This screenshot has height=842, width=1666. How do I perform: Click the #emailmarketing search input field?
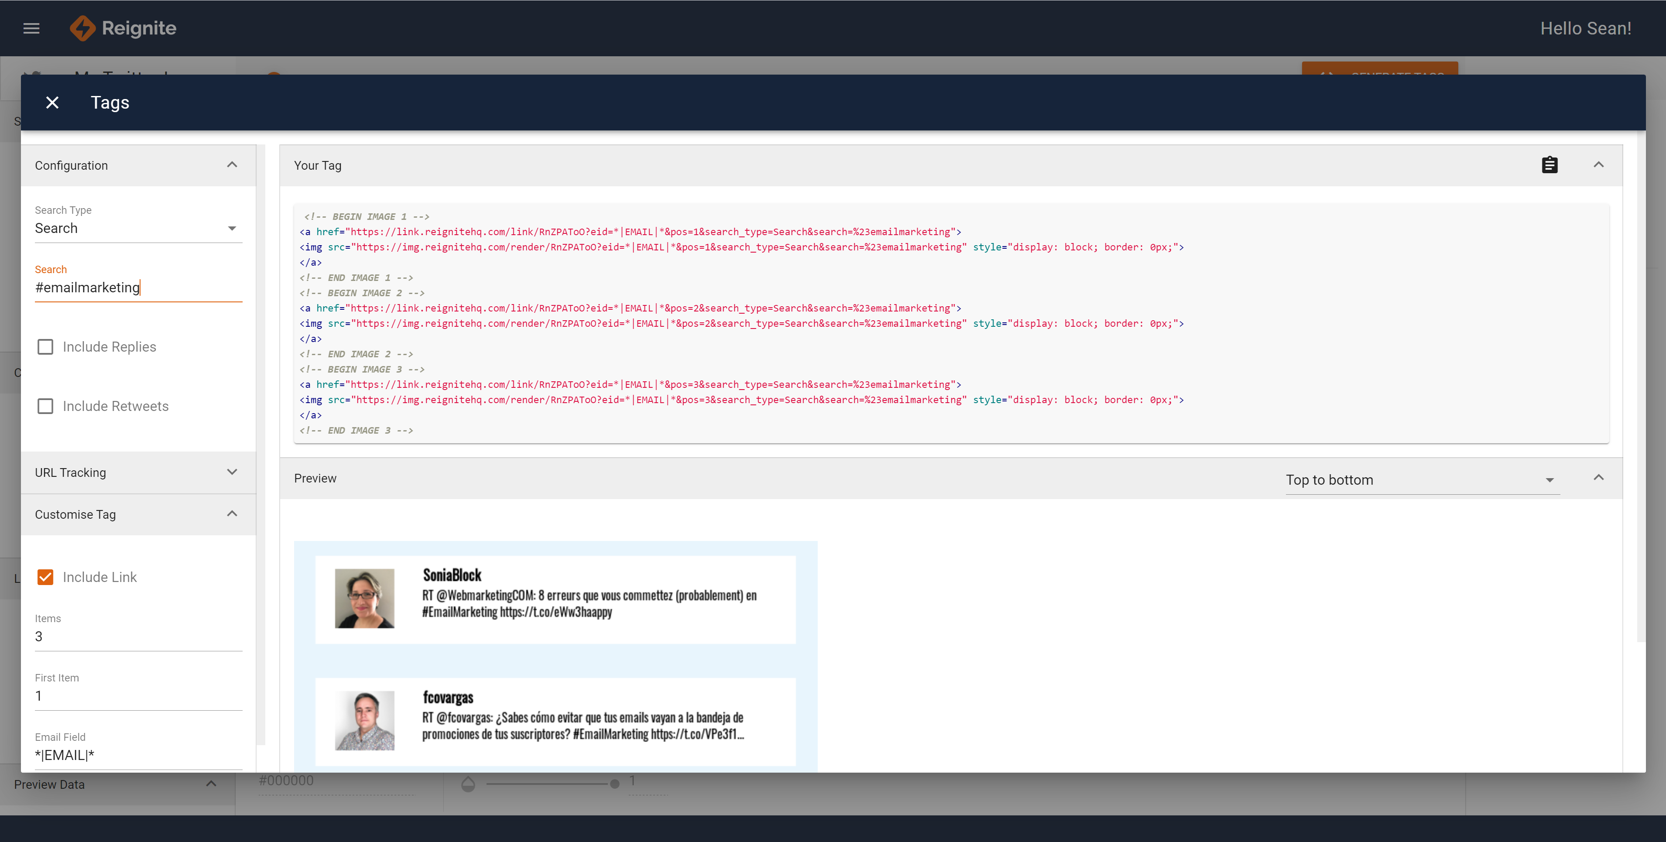coord(138,288)
